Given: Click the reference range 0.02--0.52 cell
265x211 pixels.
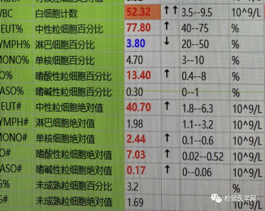Looking at the screenshot, I should click(203, 156).
